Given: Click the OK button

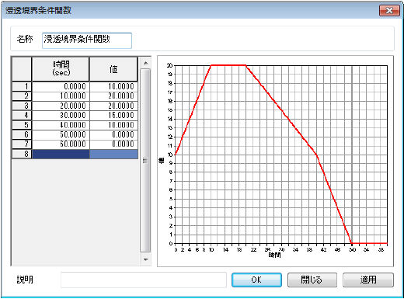Looking at the screenshot, I should click(256, 280).
